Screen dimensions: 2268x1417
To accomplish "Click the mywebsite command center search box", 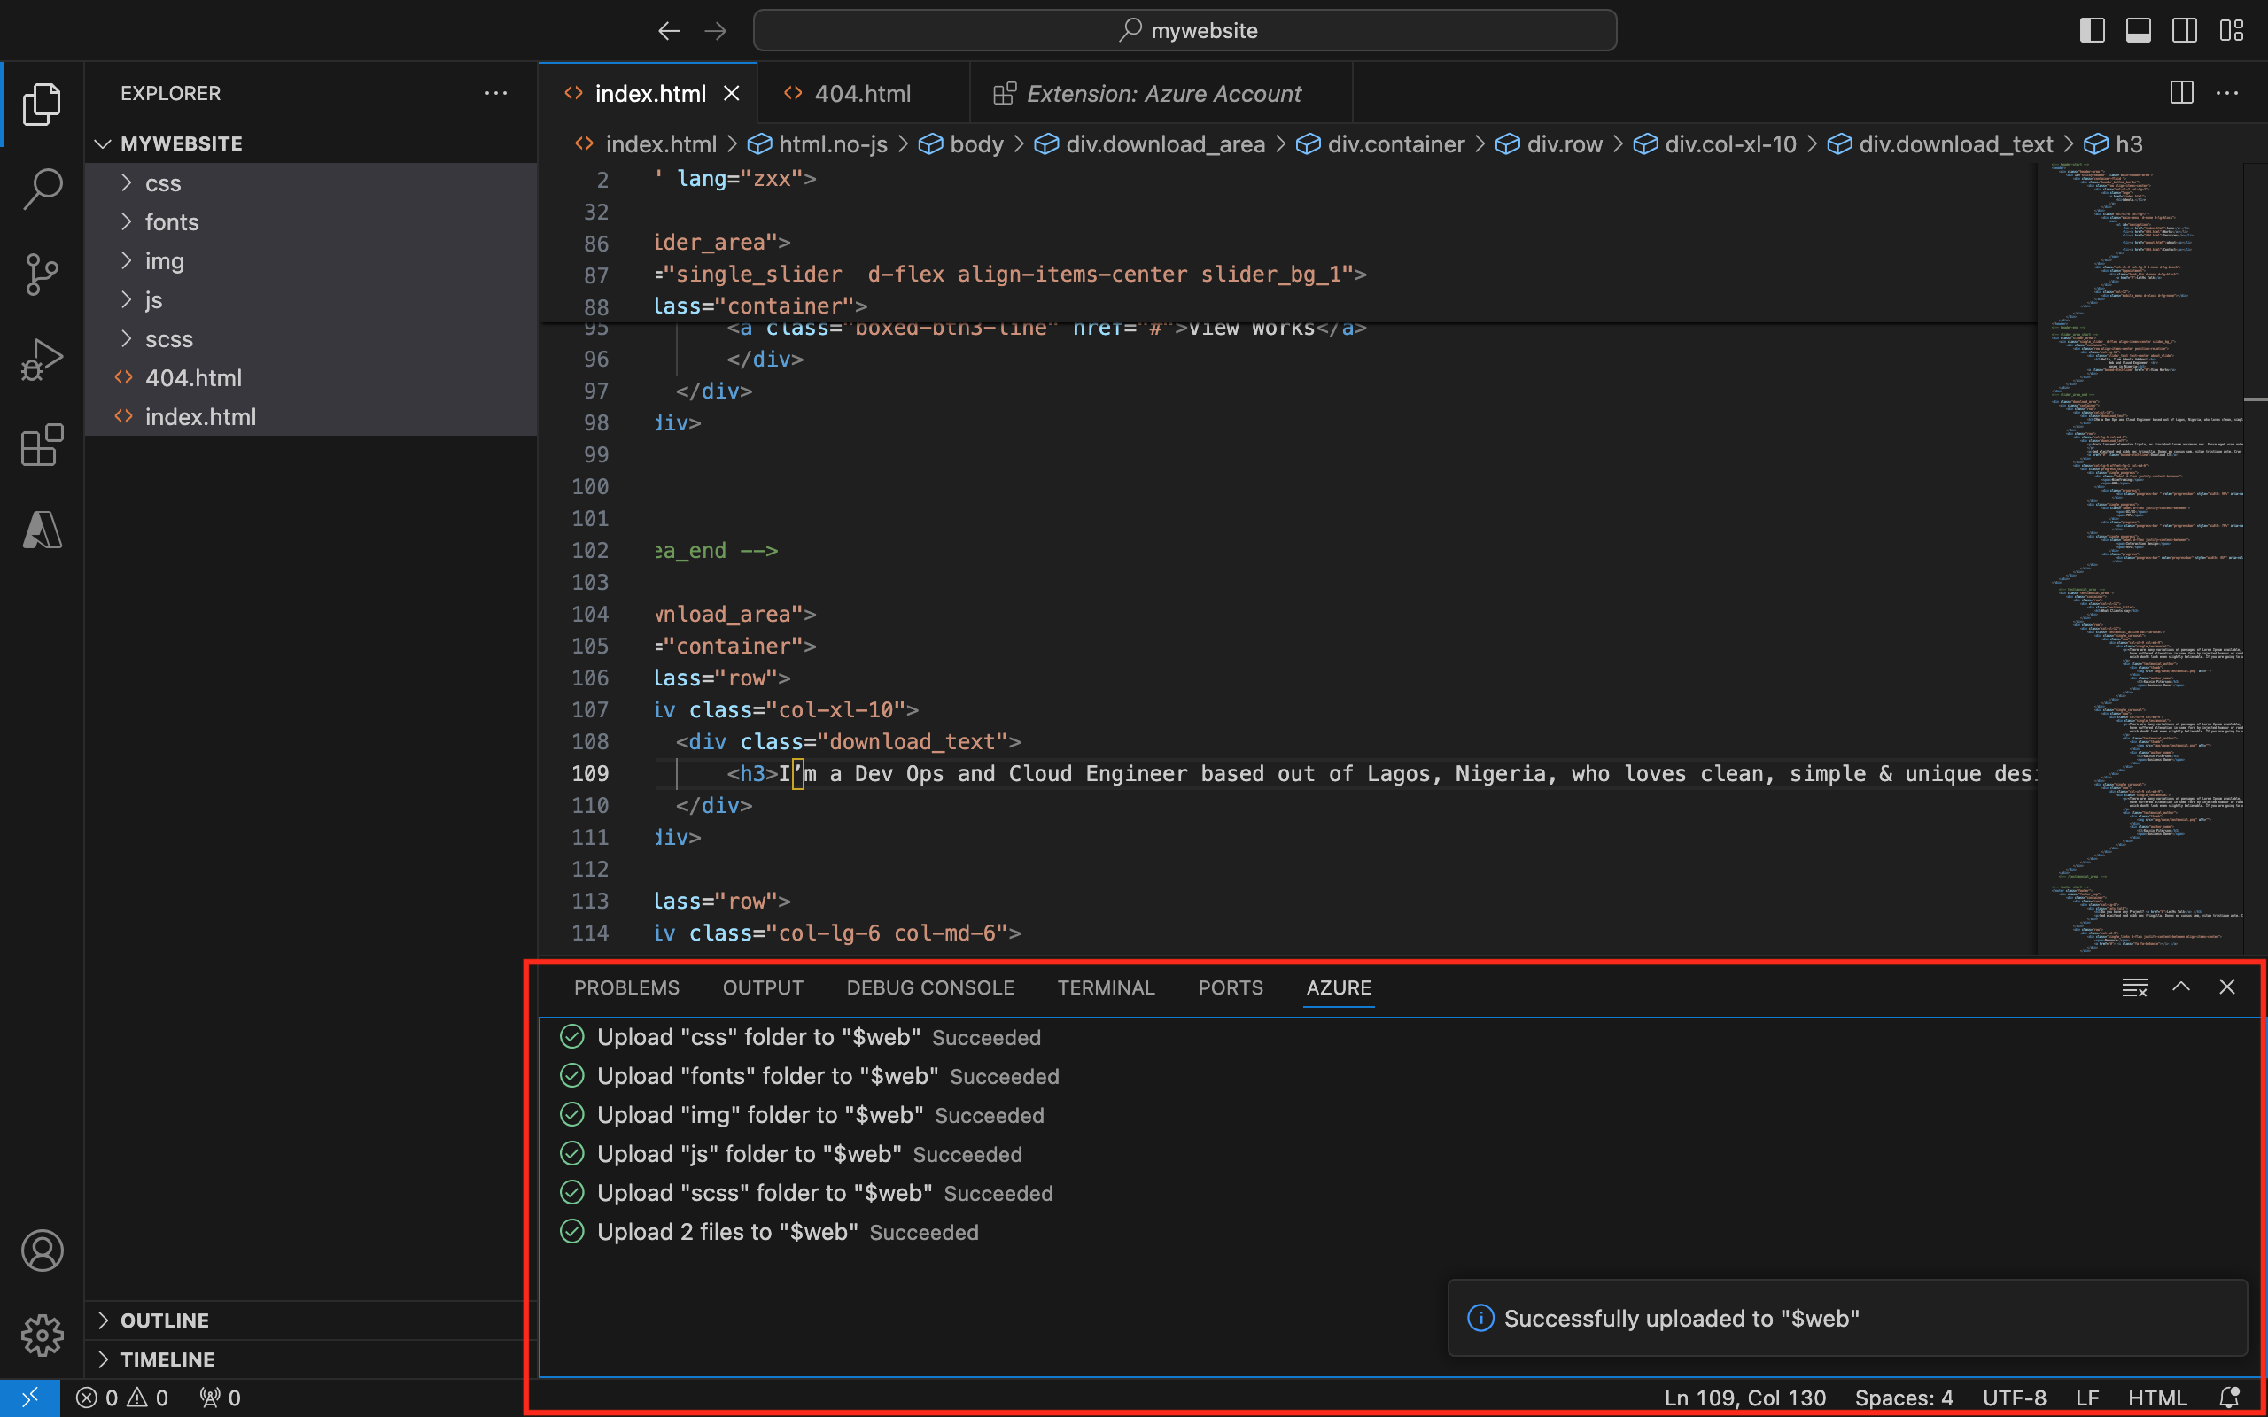I will click(x=1184, y=30).
